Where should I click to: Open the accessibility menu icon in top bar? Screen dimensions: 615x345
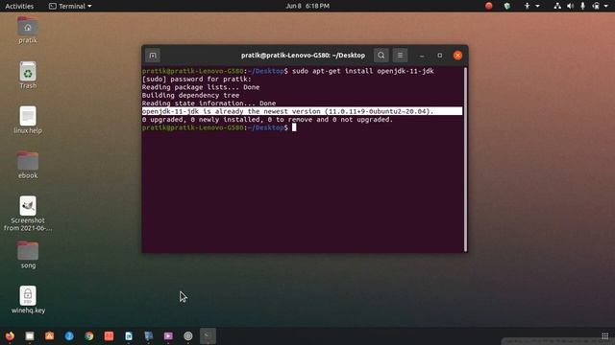point(528,6)
